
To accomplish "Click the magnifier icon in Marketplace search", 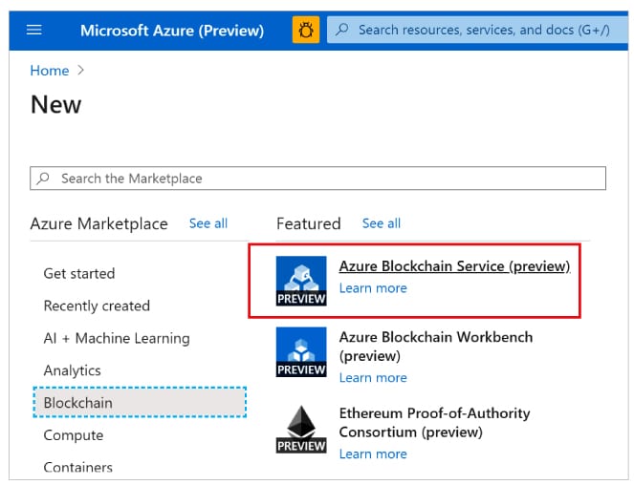I will [44, 179].
